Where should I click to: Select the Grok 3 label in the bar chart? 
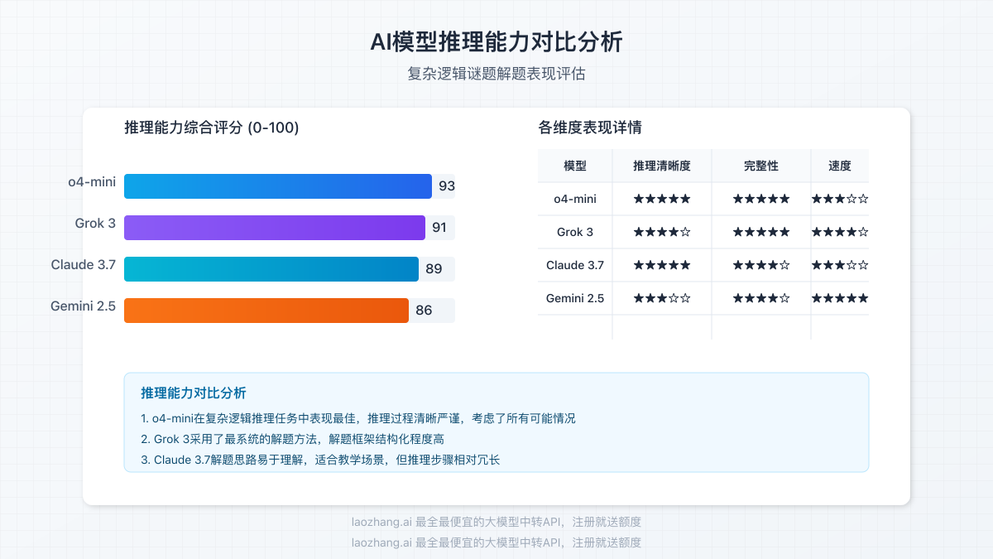pos(95,224)
